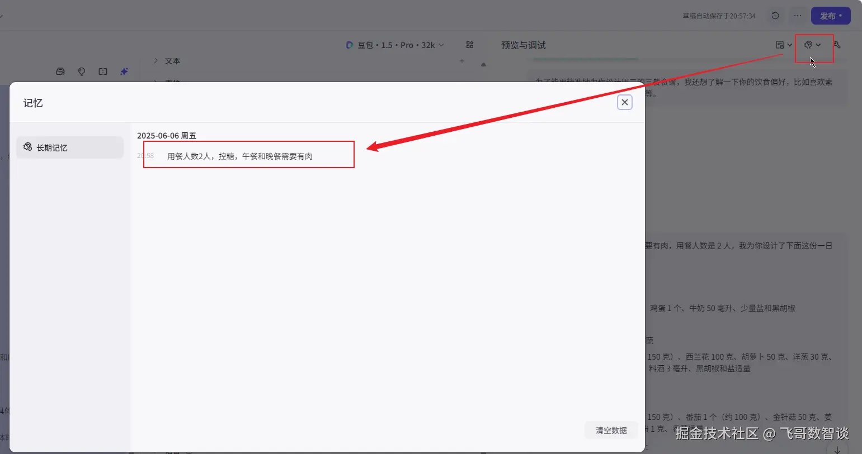Click the sparkle AI optimize icon

point(124,71)
